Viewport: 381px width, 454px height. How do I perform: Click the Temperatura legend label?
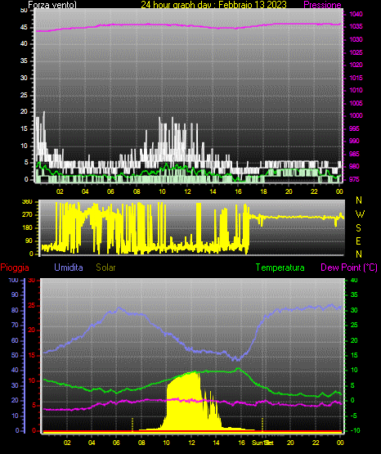pyautogui.click(x=280, y=267)
